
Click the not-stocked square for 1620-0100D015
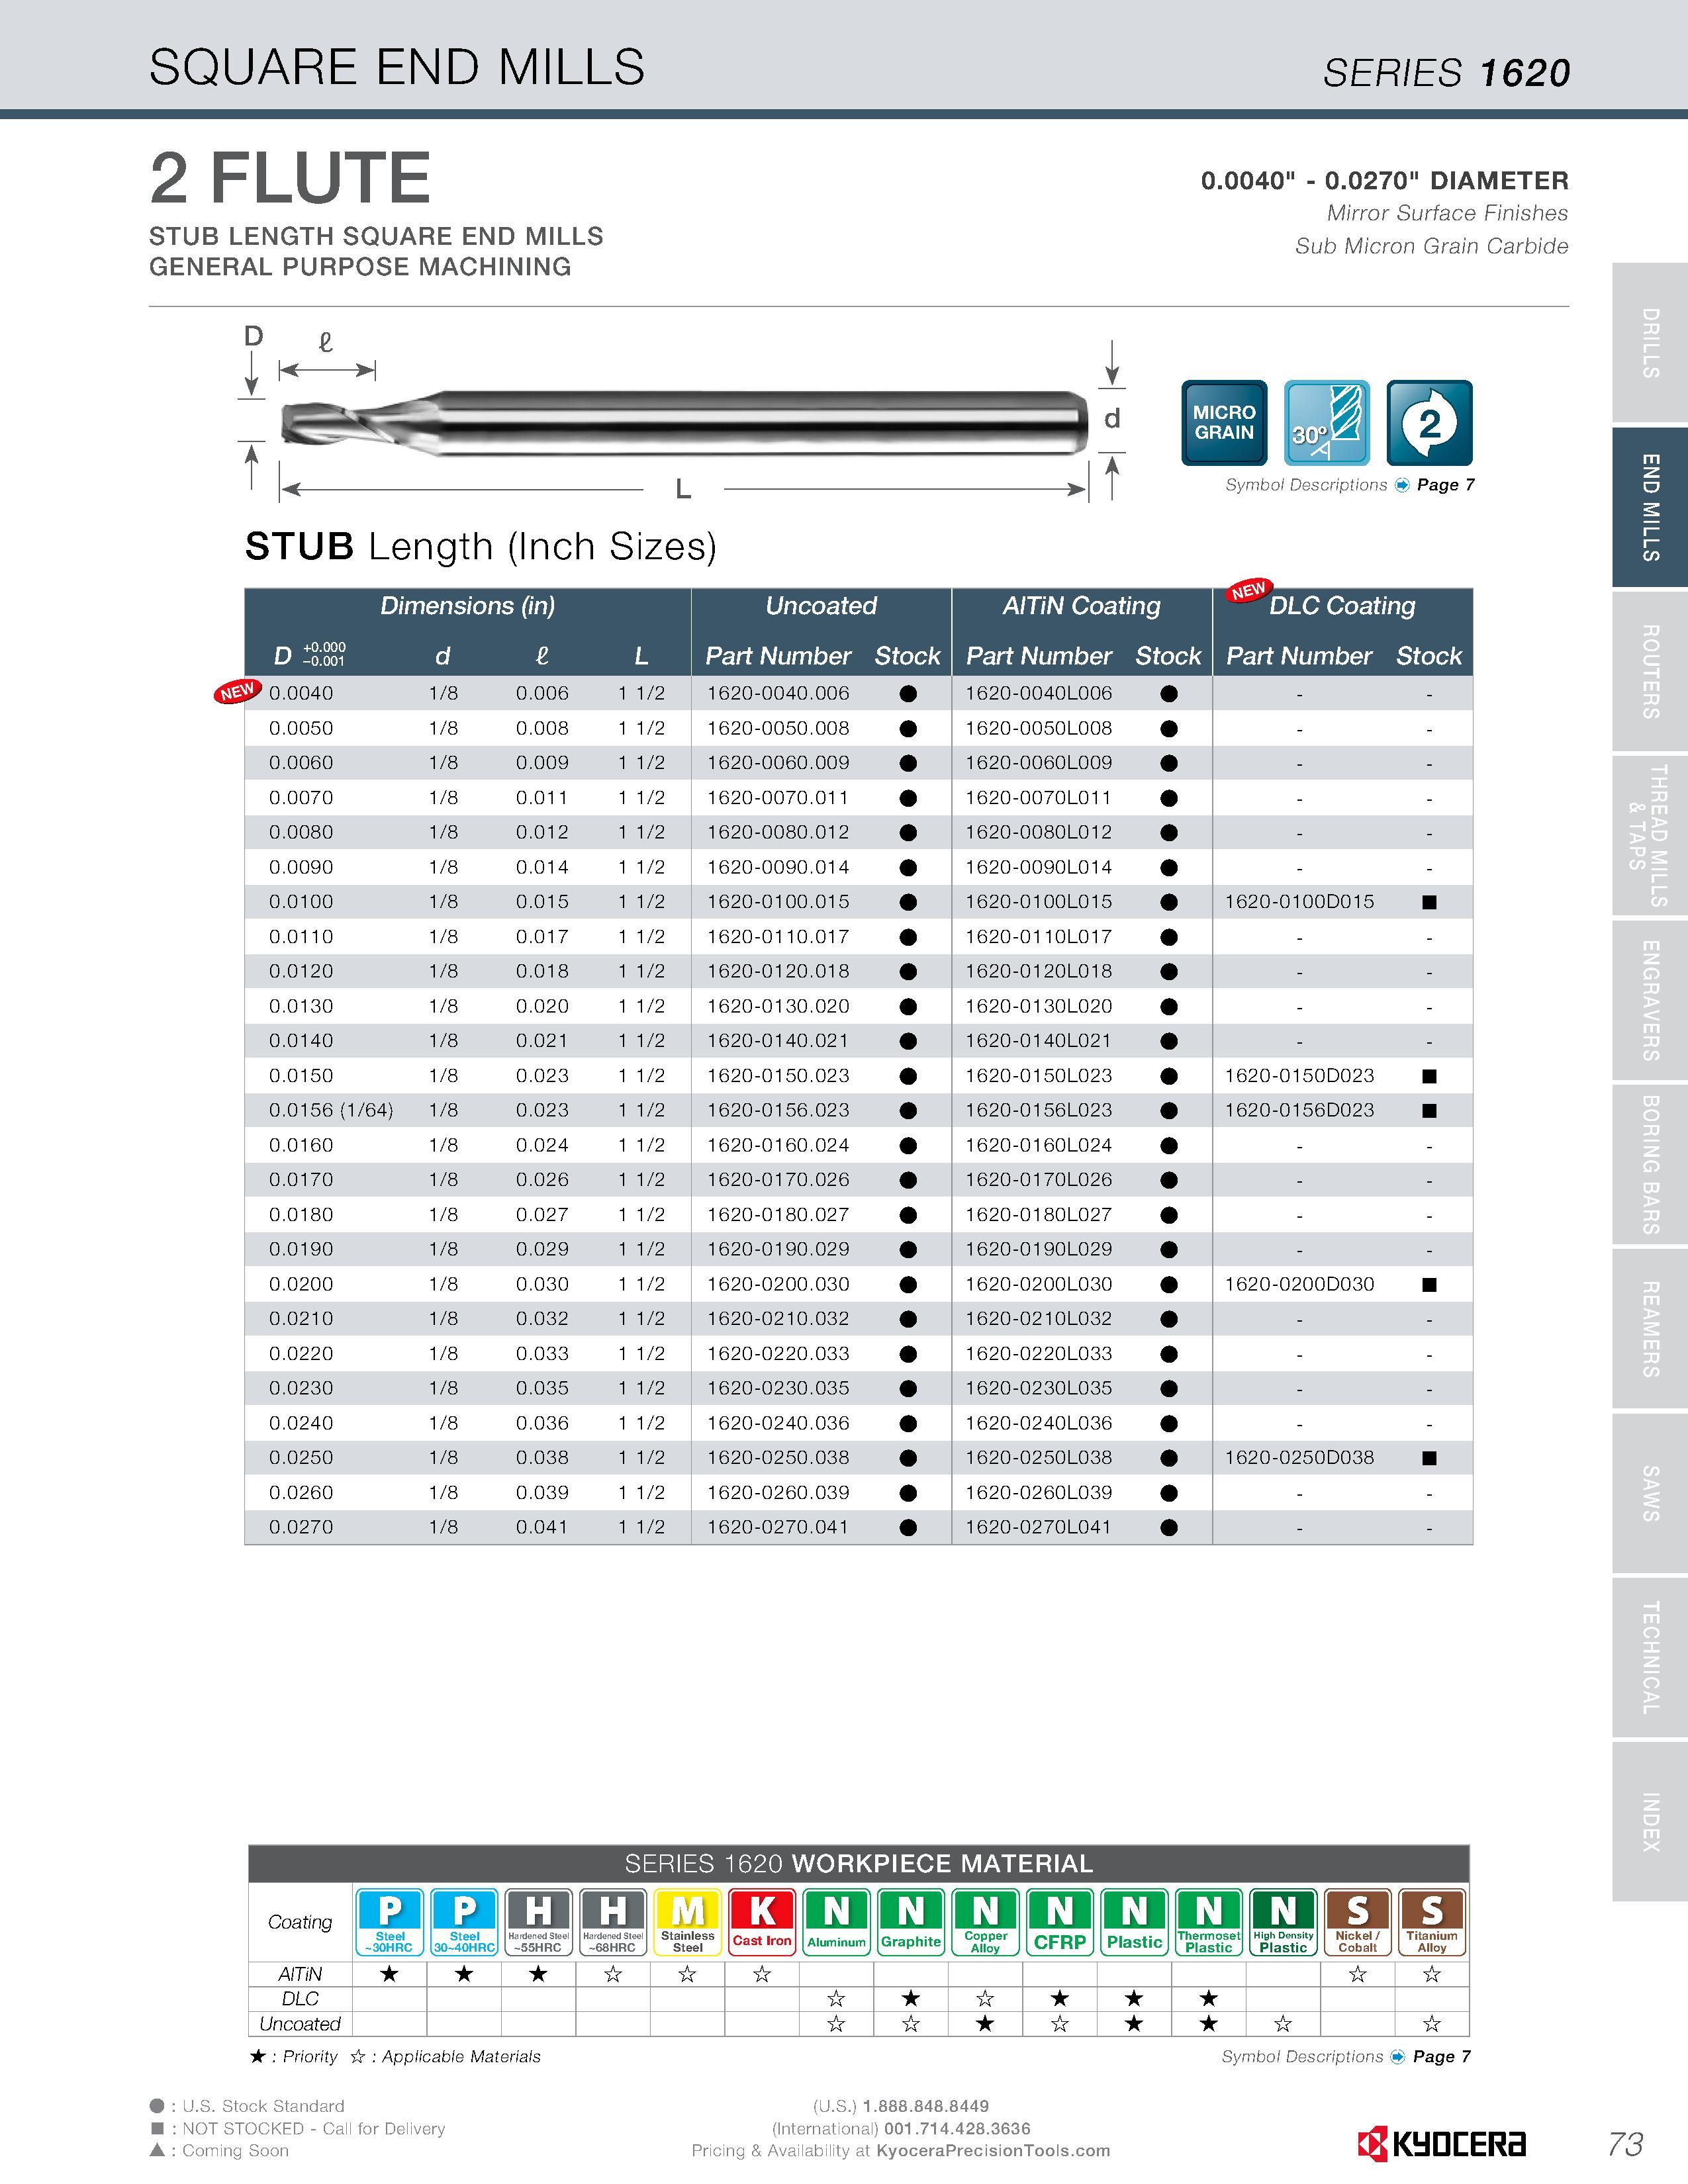1429,902
